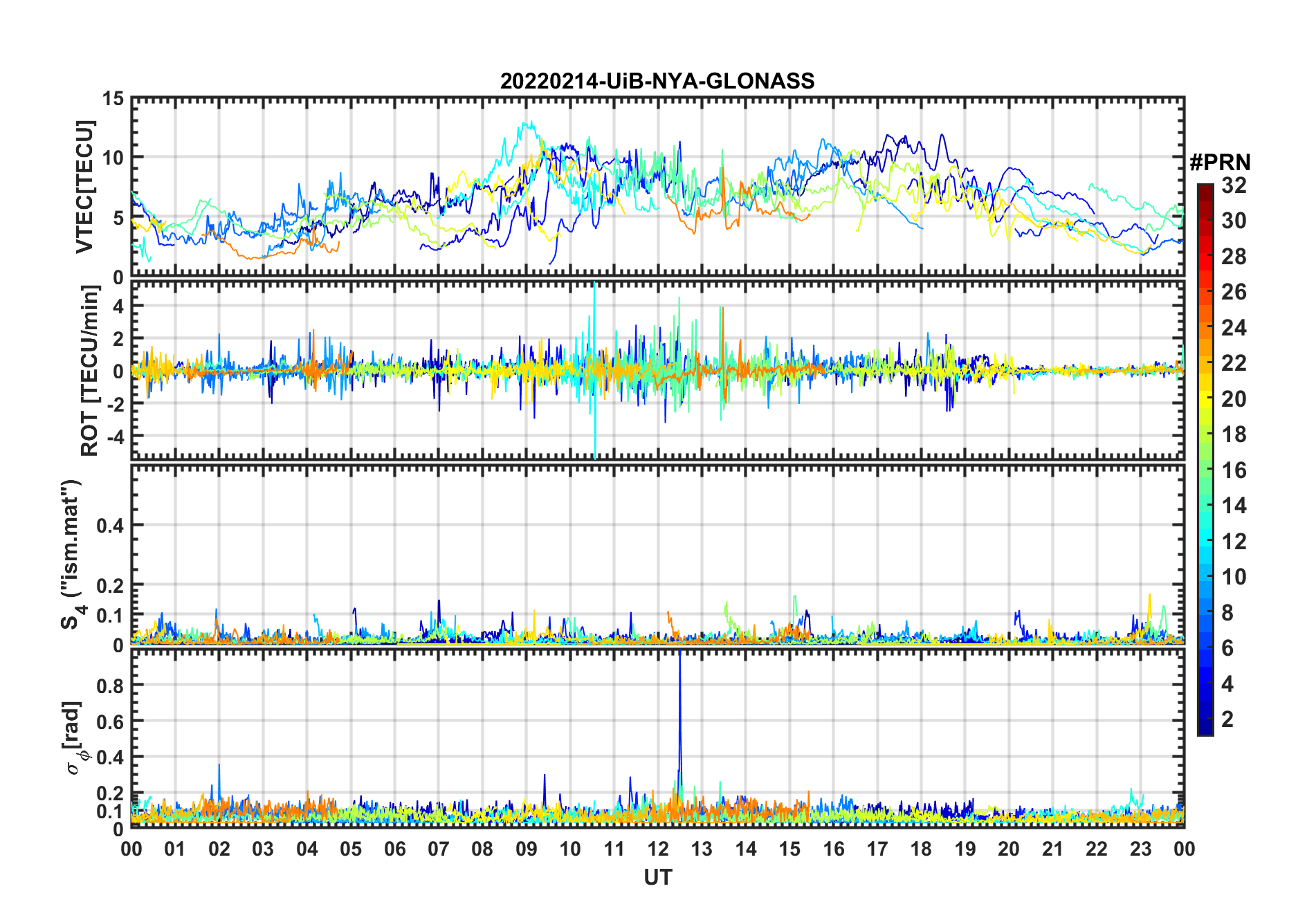Select the dark red top of colorbar
The width and height of the screenshot is (1316, 920).
(x=1205, y=190)
